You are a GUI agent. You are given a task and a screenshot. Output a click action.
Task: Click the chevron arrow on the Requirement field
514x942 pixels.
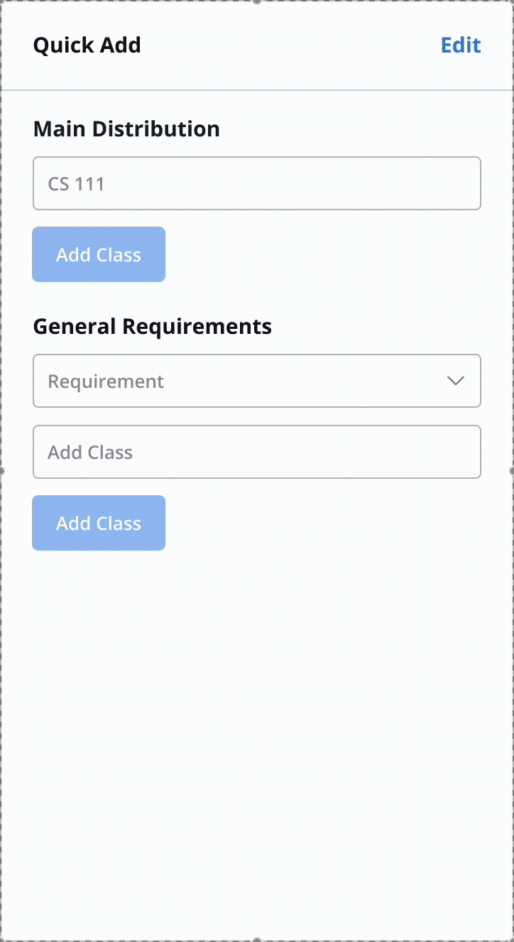point(457,381)
